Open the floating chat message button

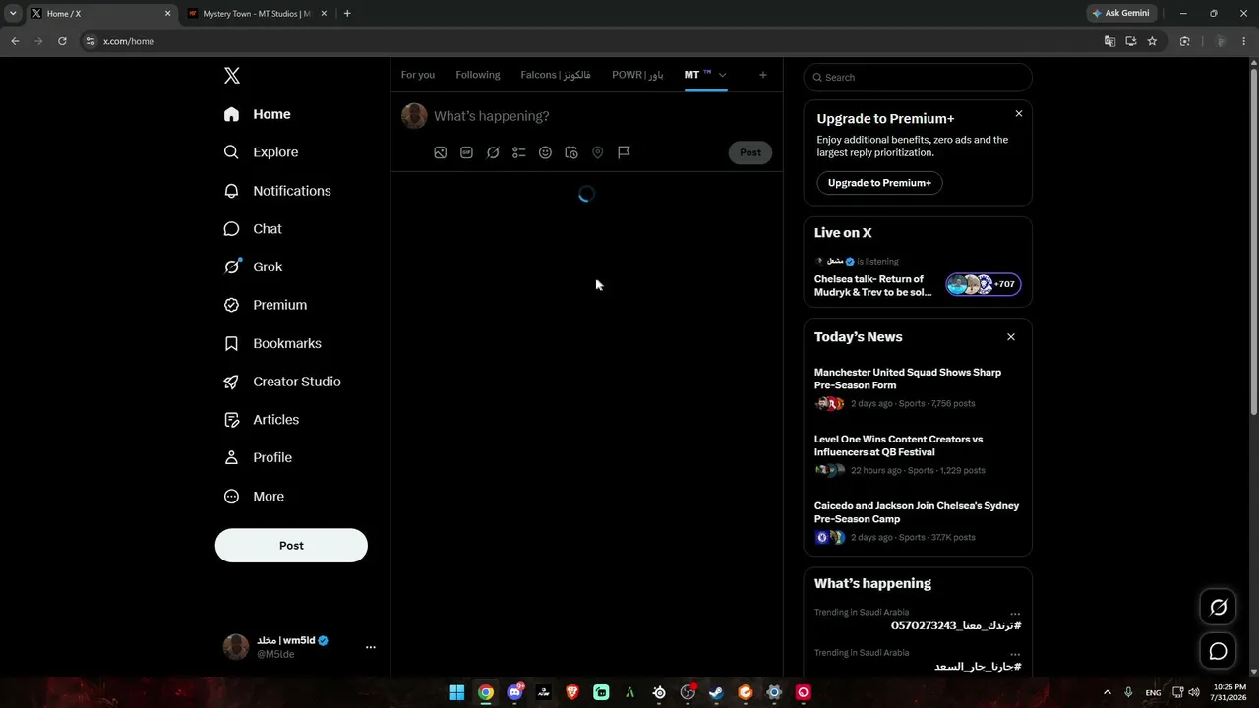1218,651
